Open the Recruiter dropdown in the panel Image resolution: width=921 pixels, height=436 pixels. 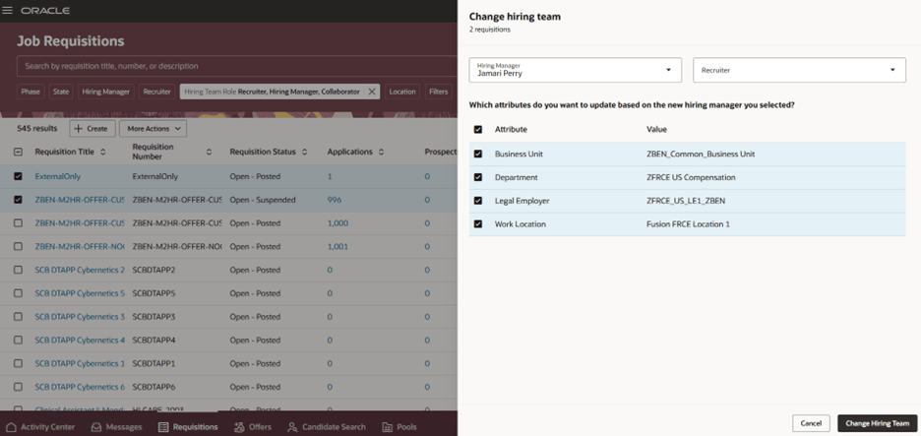click(x=799, y=70)
